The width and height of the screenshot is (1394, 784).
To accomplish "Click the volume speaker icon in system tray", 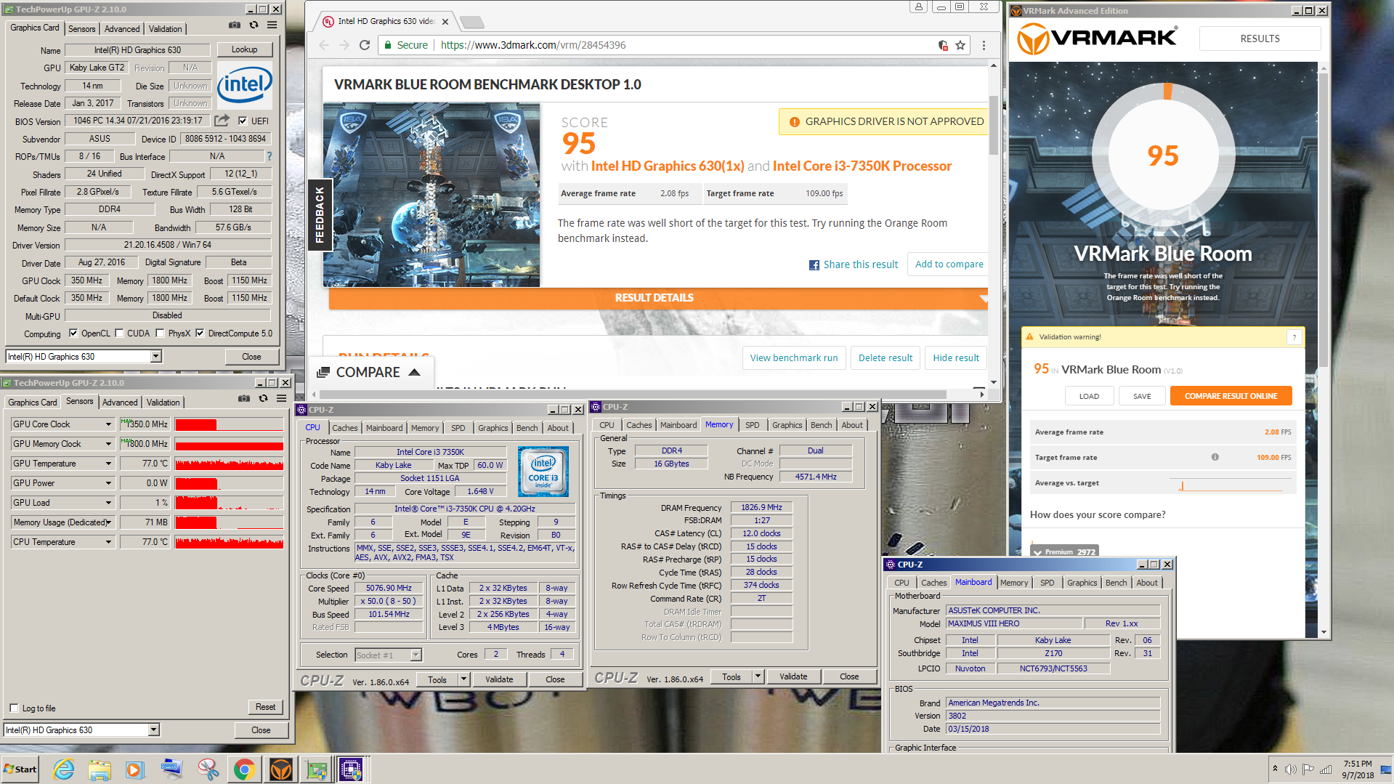I will [1291, 769].
